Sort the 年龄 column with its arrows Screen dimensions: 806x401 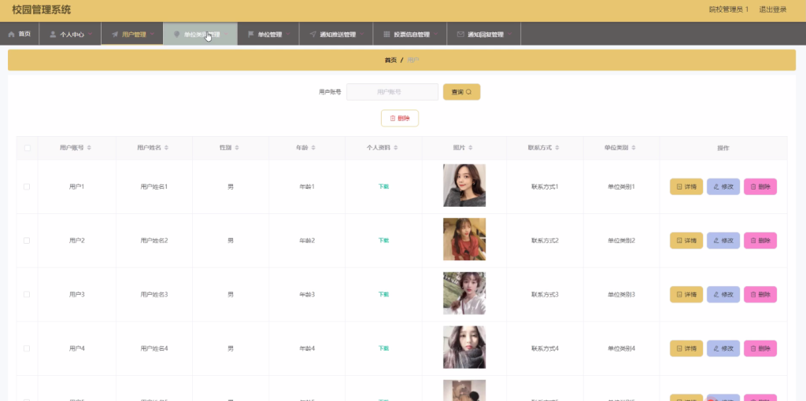313,148
